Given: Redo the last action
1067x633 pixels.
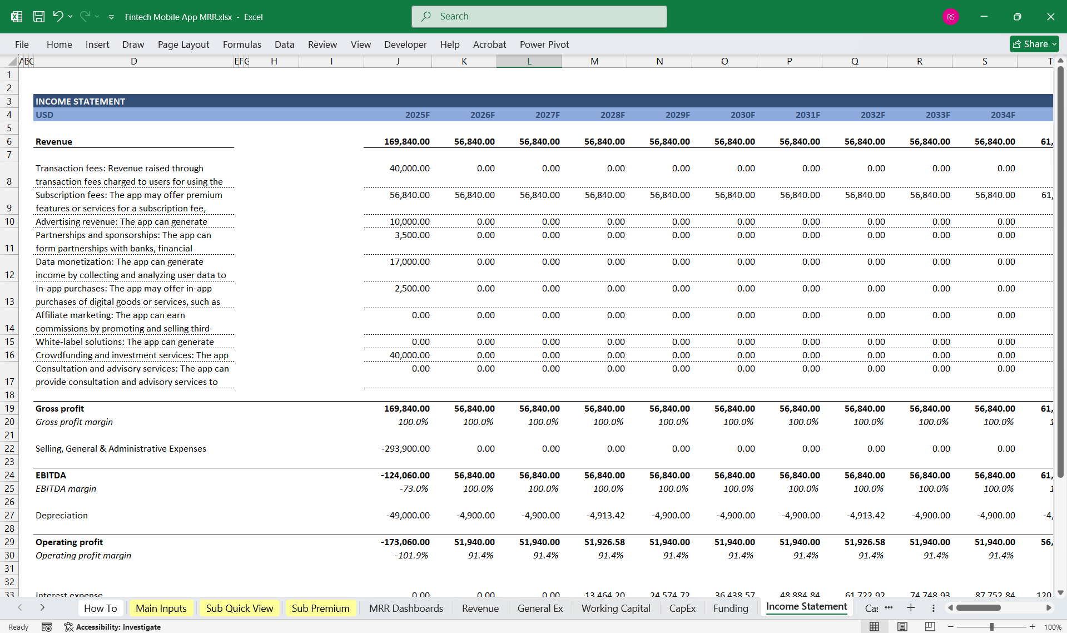Looking at the screenshot, I should [x=85, y=17].
